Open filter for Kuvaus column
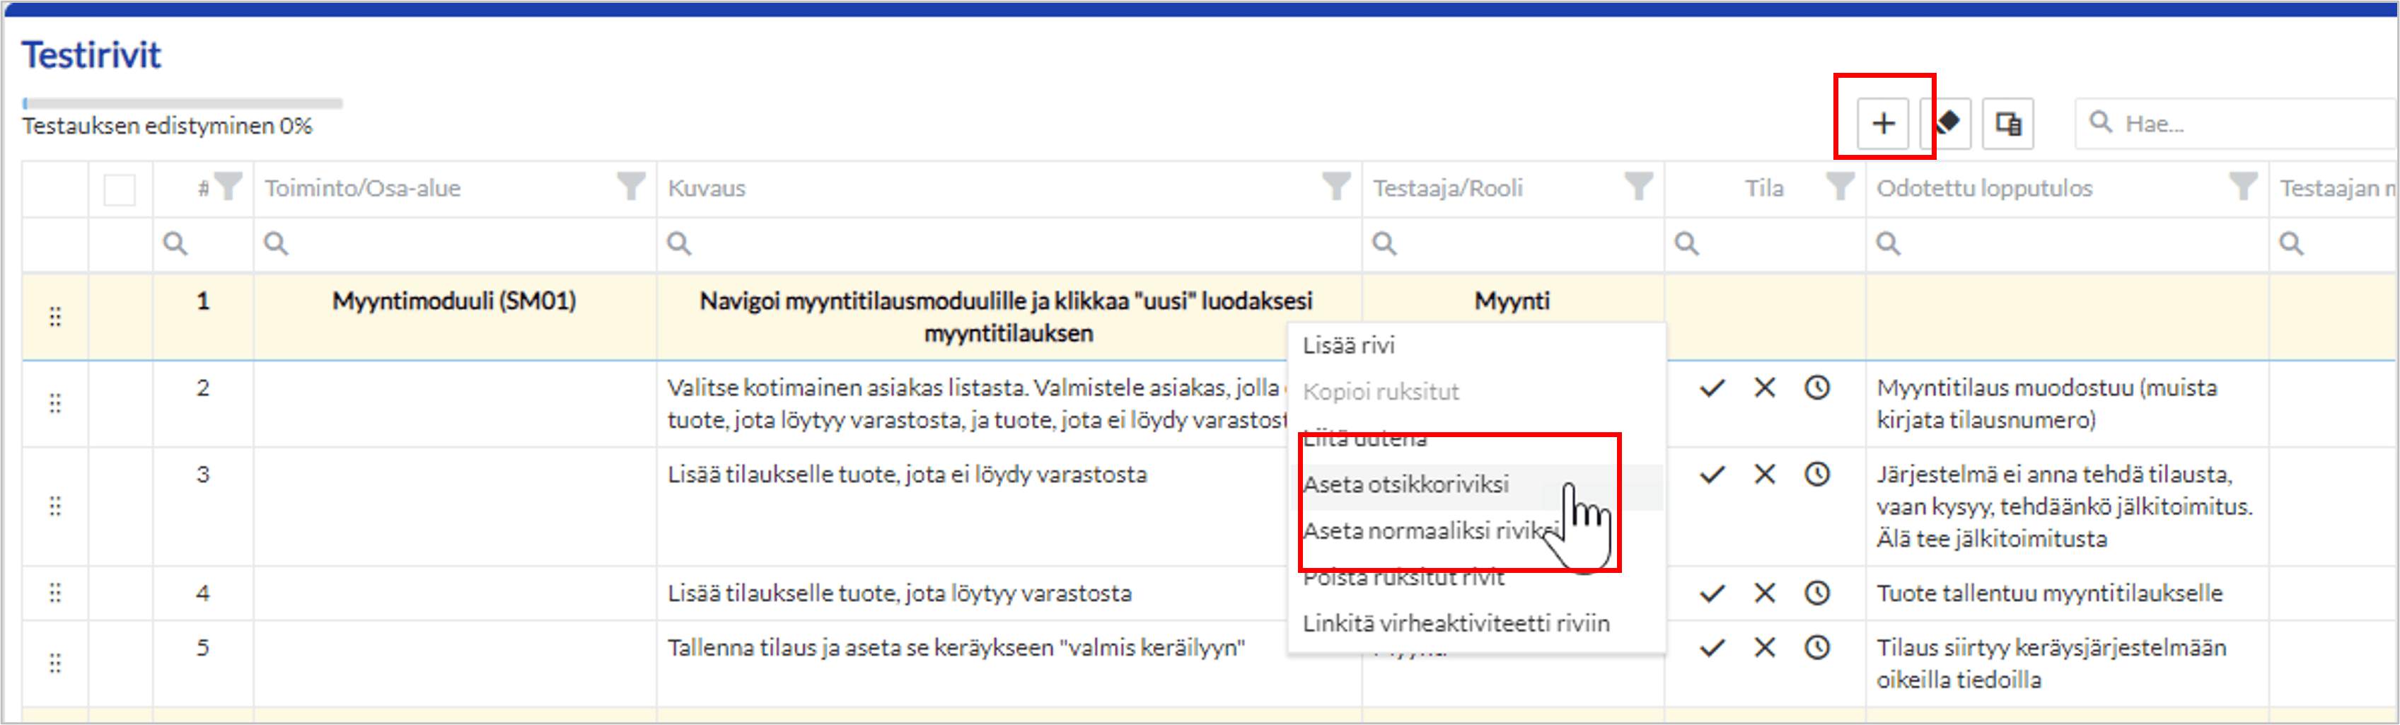Screen dimensions: 2400x725 click(x=1337, y=186)
